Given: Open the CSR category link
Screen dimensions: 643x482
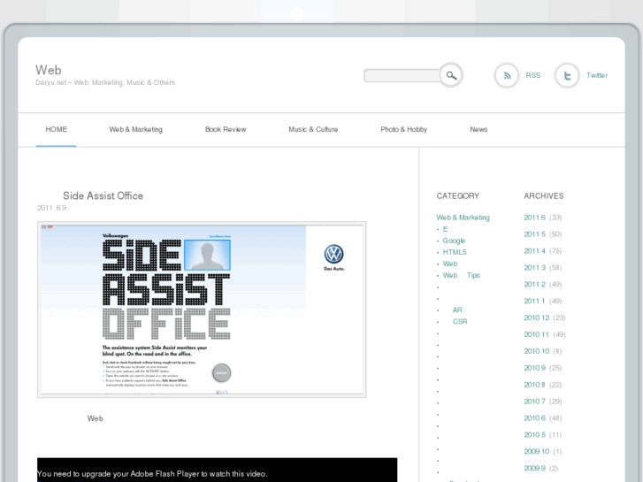Looking at the screenshot, I should (460, 322).
